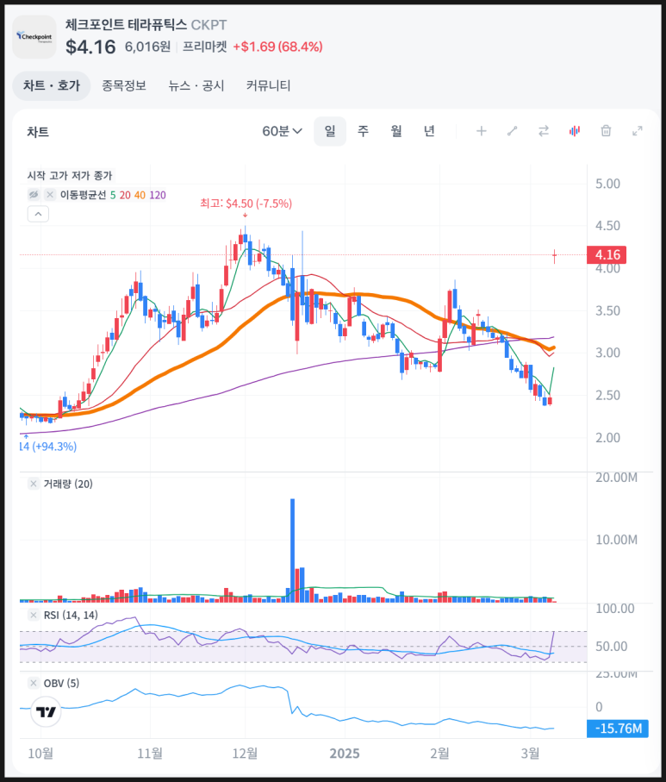666x782 pixels.
Task: Click the 10월 time axis label
Action: 40,753
